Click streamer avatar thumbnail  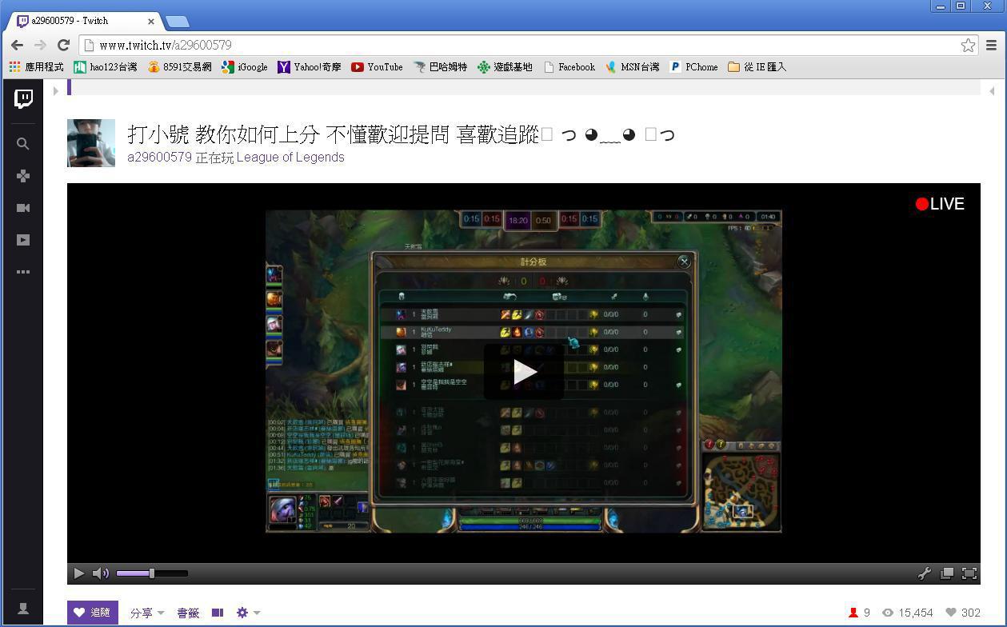(x=91, y=143)
